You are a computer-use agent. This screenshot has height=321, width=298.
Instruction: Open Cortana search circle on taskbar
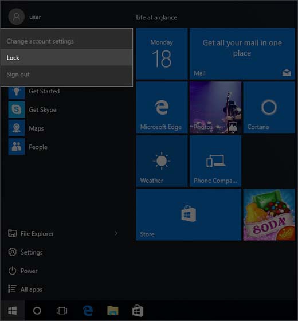click(37, 311)
